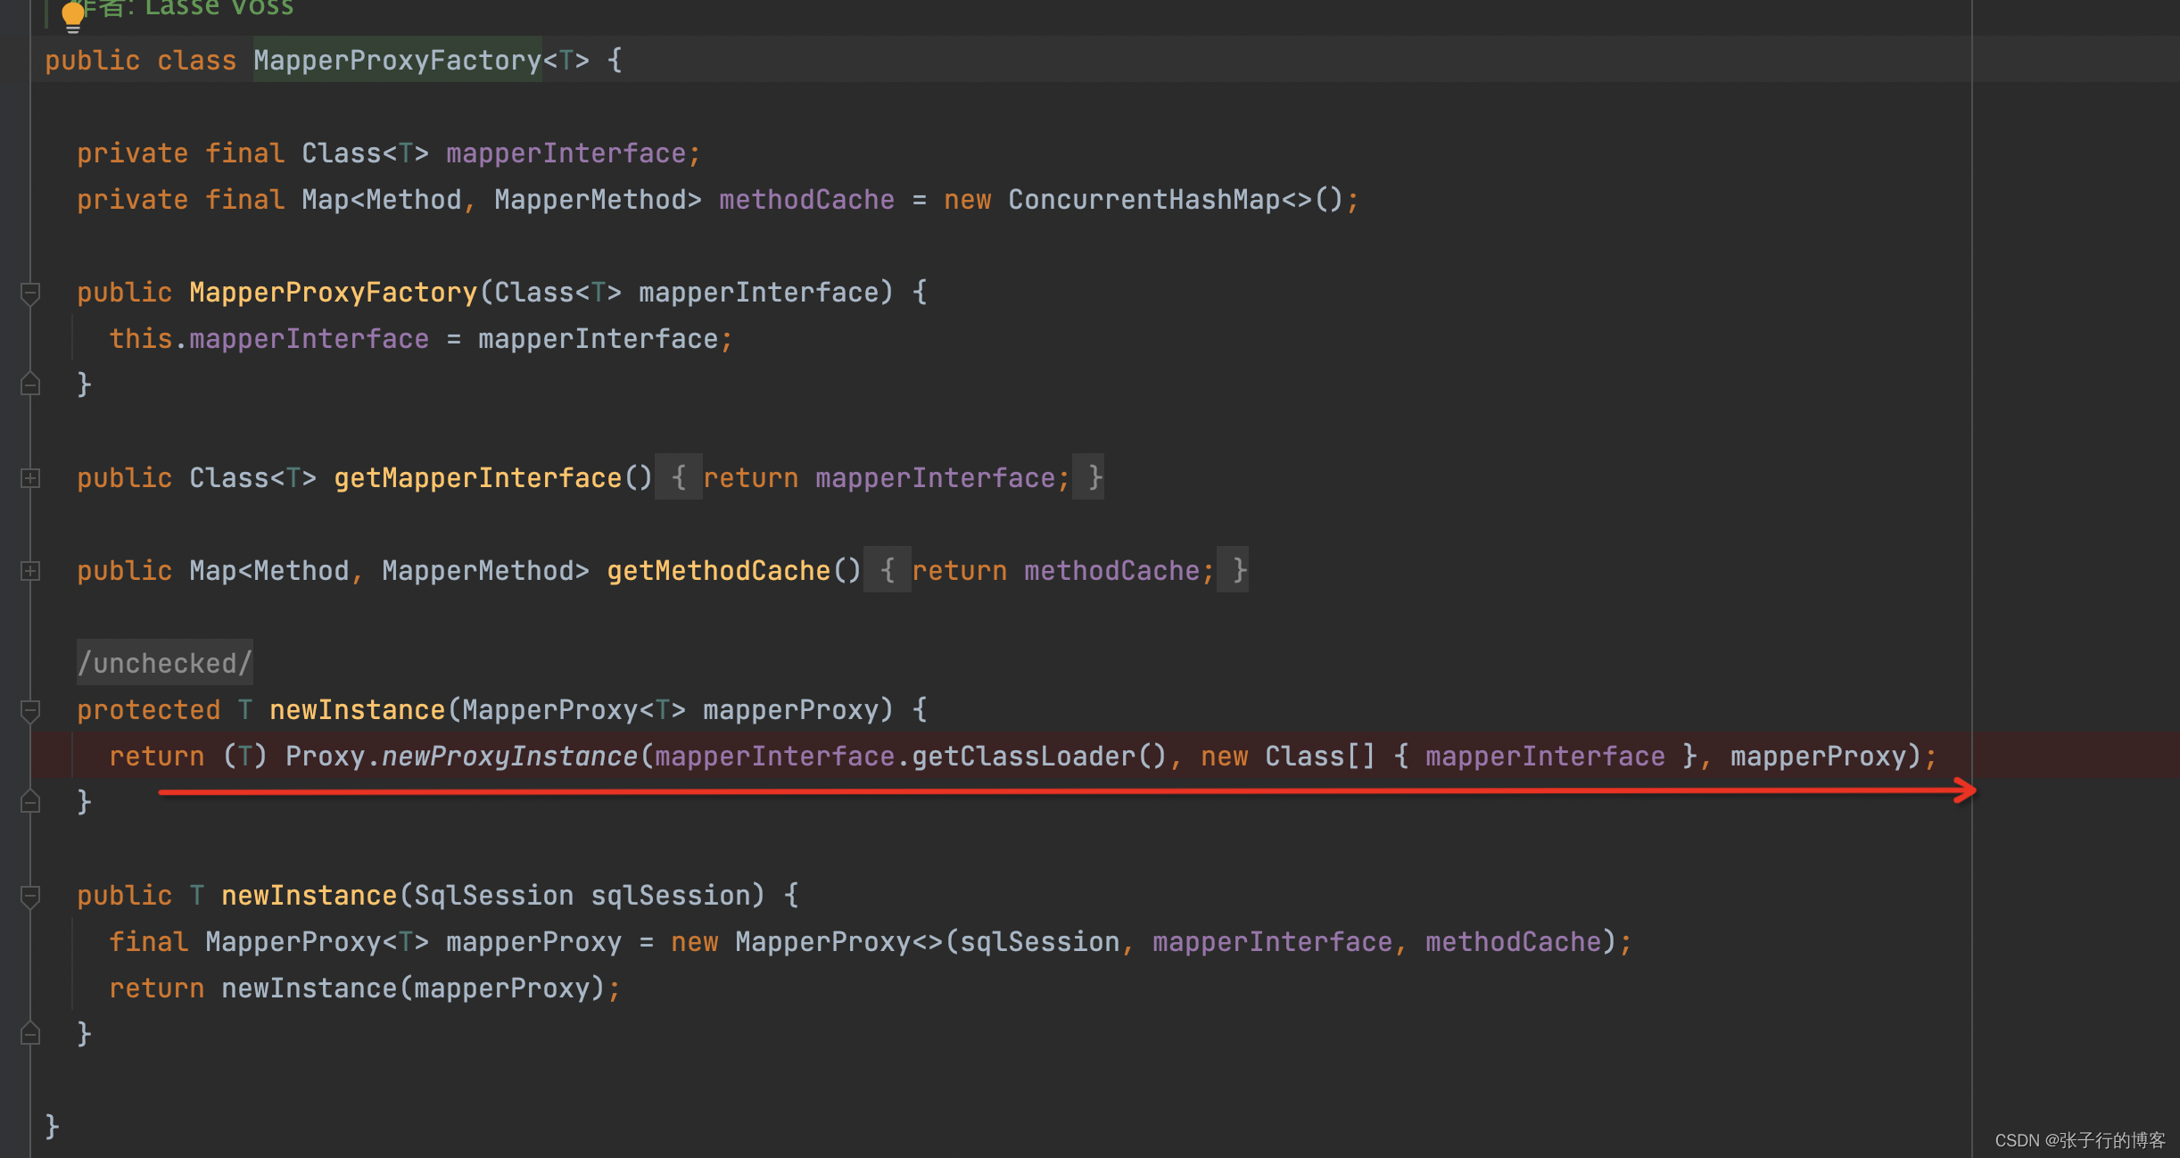Image resolution: width=2180 pixels, height=1158 pixels.
Task: Click fold-end marker at last newInstance closing brace
Action: (29, 1034)
